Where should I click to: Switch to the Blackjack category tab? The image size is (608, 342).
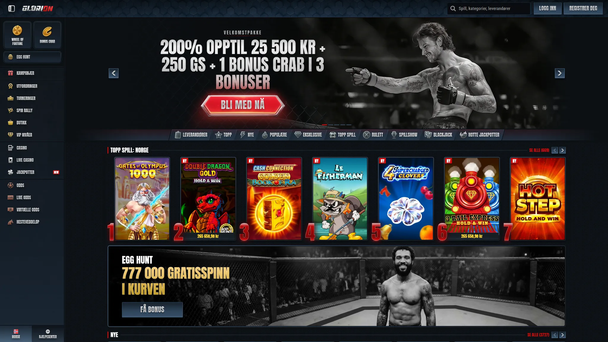click(x=438, y=135)
